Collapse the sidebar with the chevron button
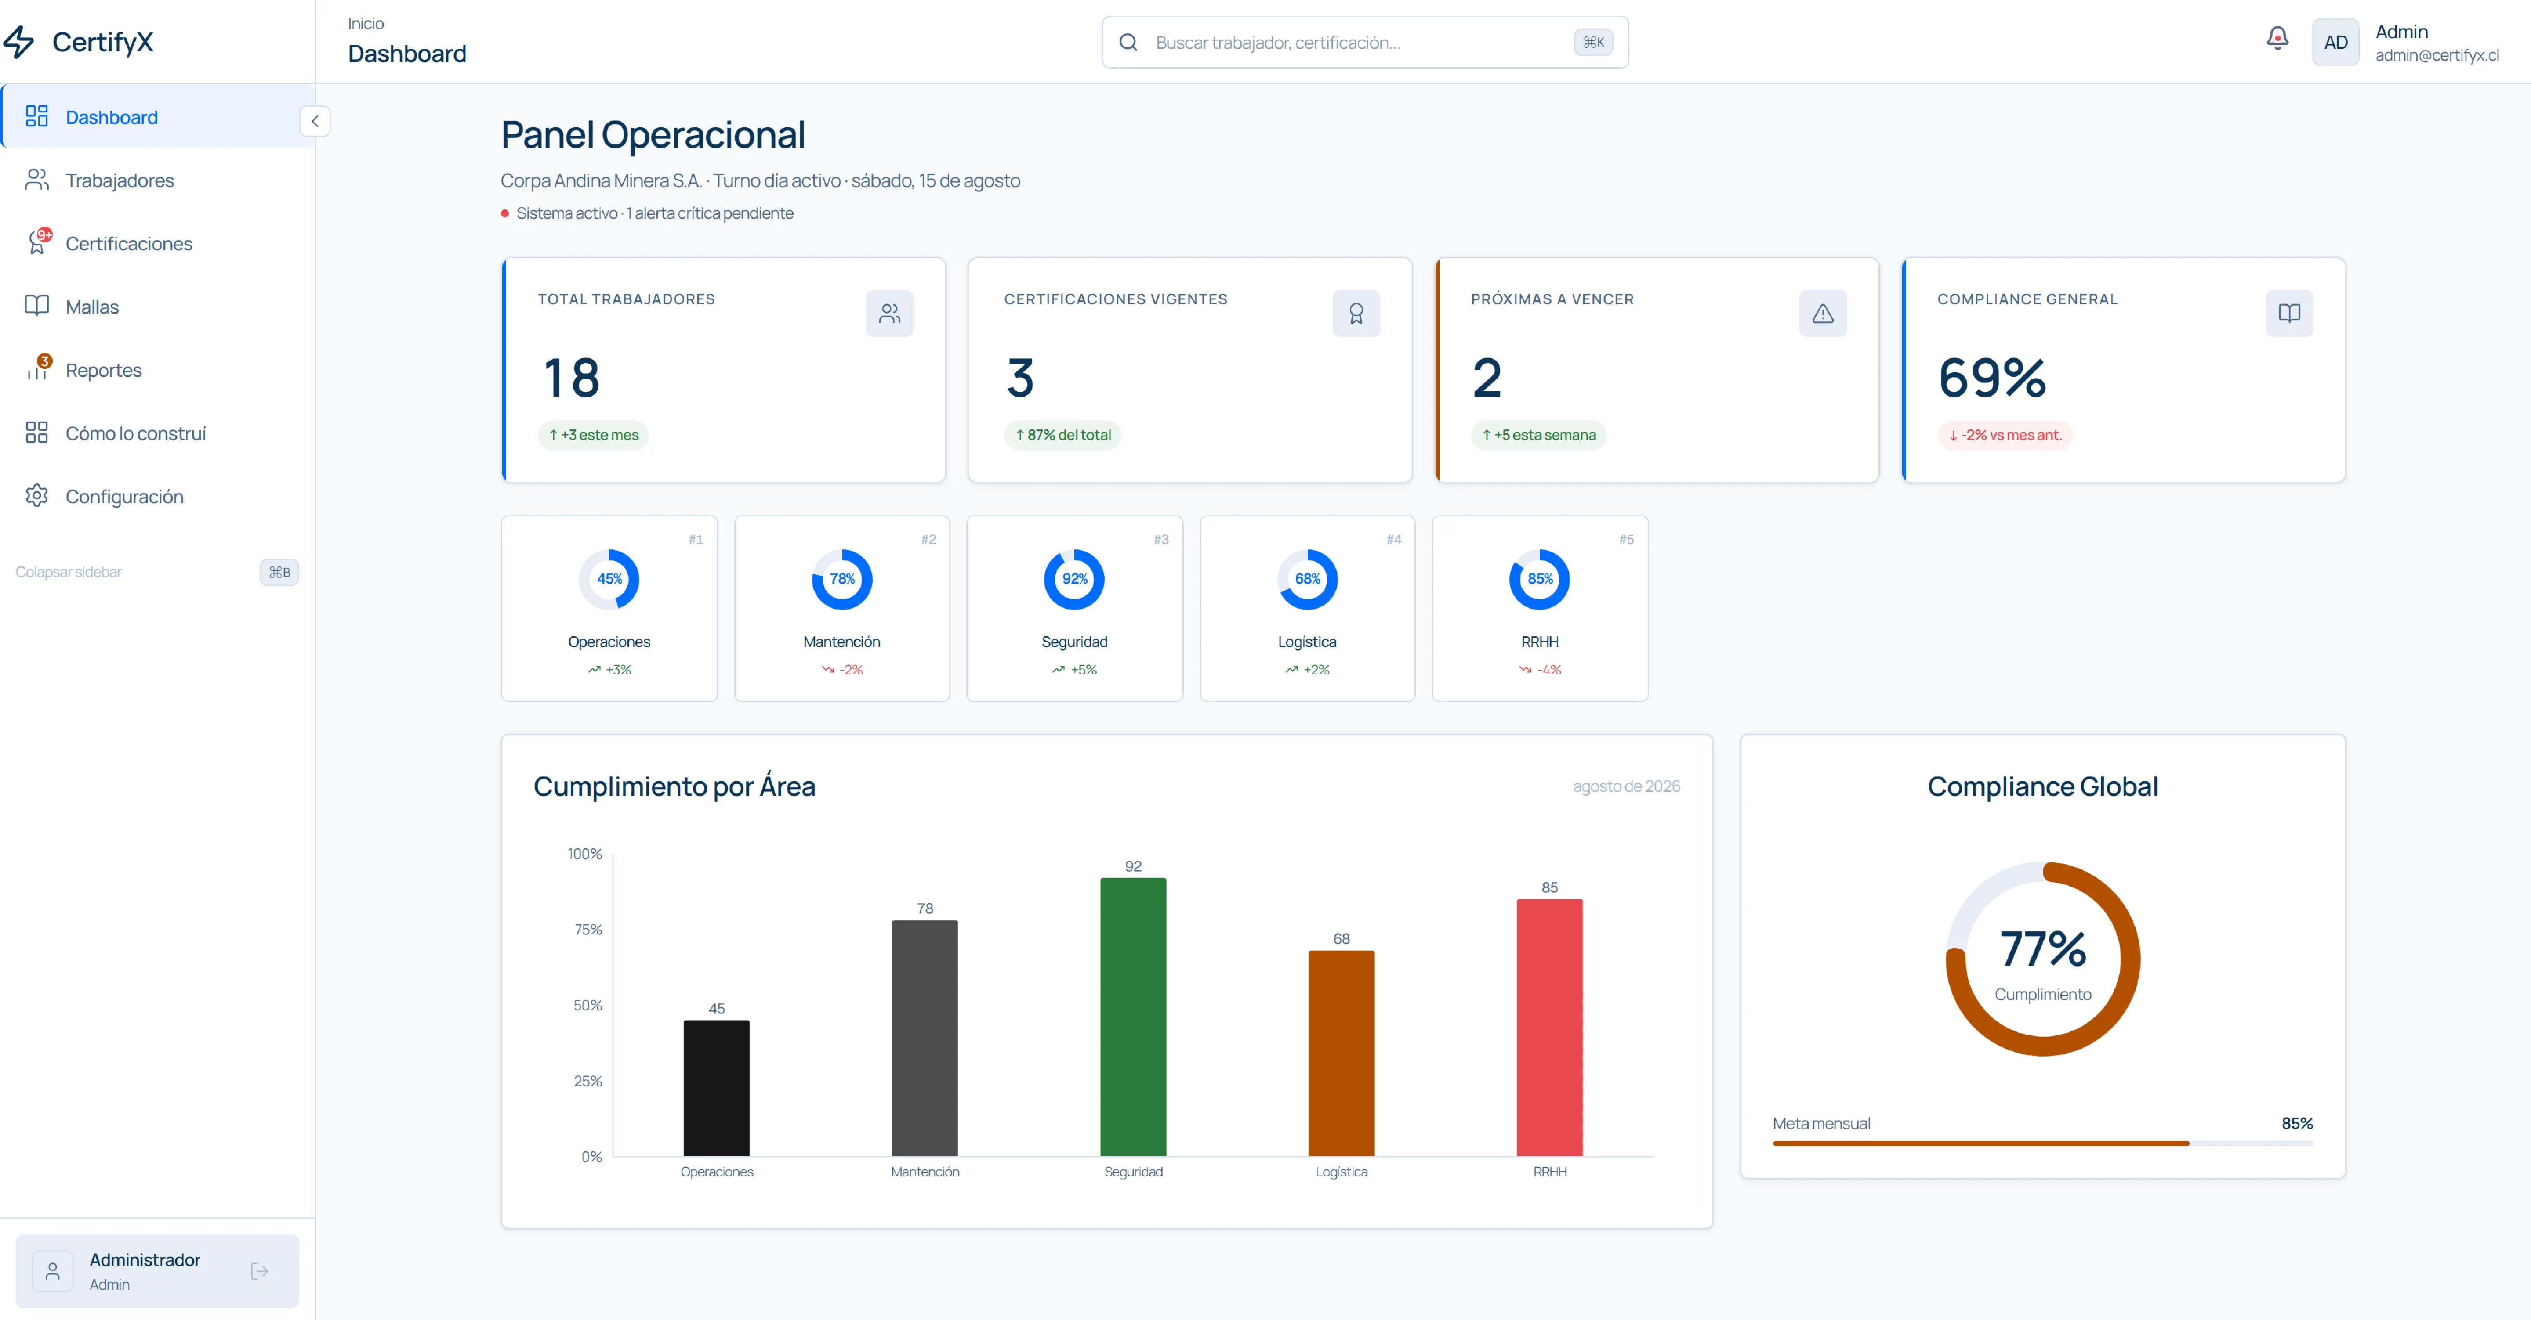The image size is (2531, 1320). (x=315, y=121)
